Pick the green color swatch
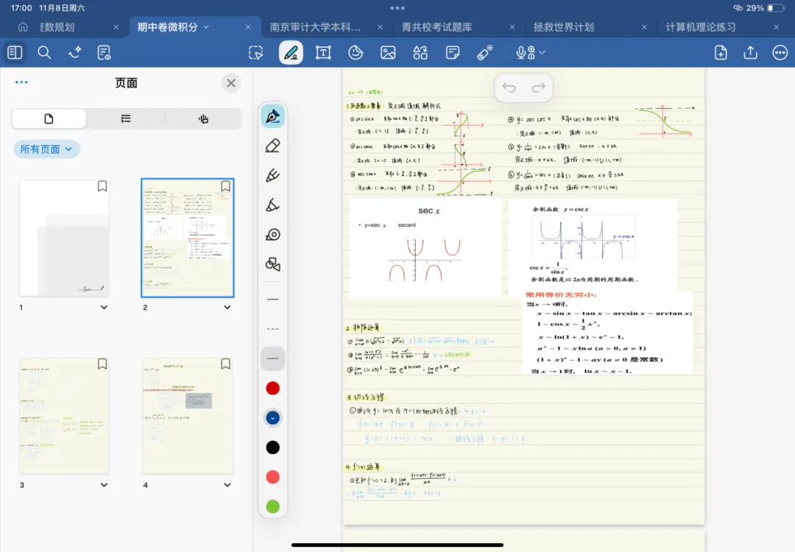The height and width of the screenshot is (552, 795). pyautogui.click(x=273, y=506)
